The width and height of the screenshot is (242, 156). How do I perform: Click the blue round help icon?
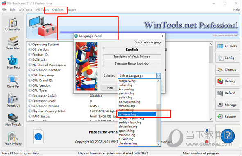click(x=228, y=136)
